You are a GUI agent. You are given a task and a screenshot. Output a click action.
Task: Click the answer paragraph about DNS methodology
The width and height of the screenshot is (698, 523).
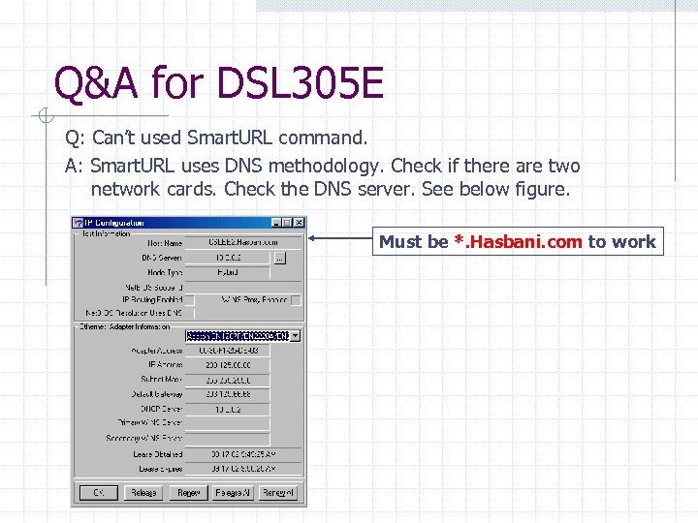point(323,177)
